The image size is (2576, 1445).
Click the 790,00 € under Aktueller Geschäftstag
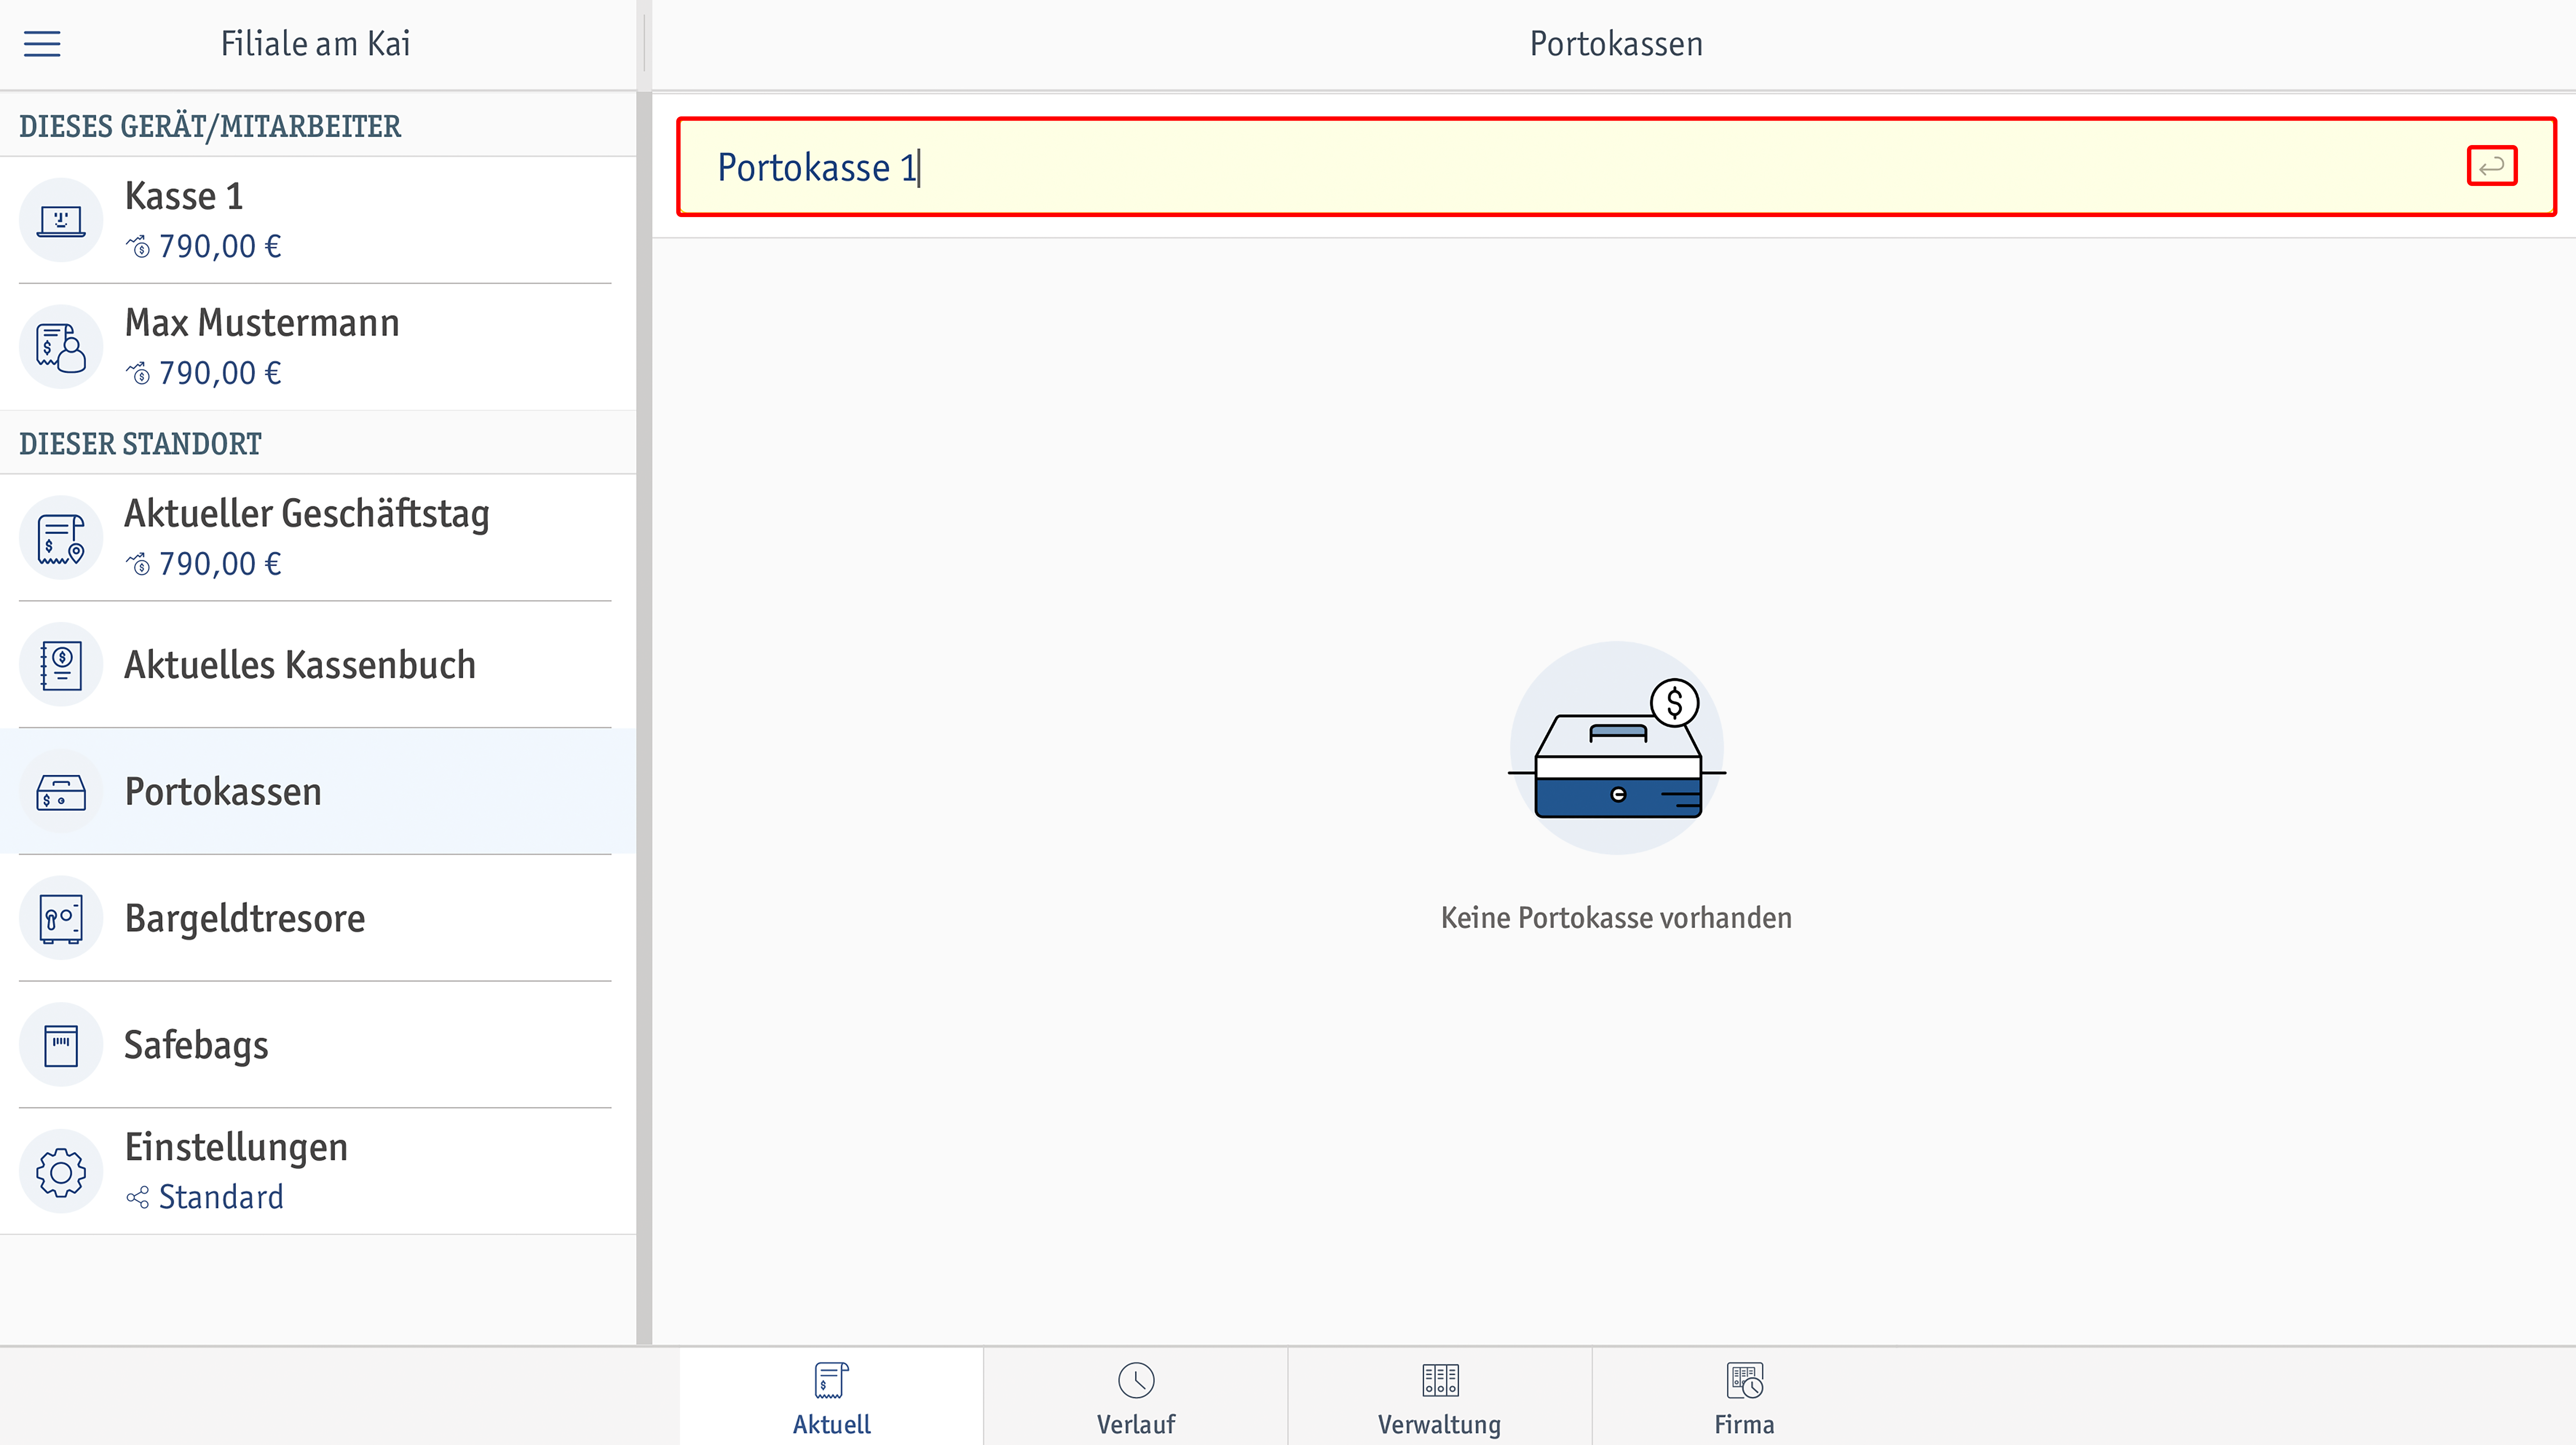click(x=220, y=565)
